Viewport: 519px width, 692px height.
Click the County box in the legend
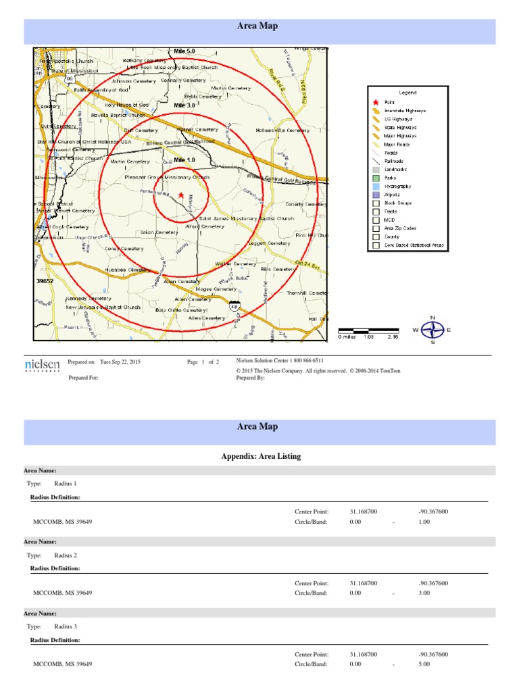[x=376, y=237]
